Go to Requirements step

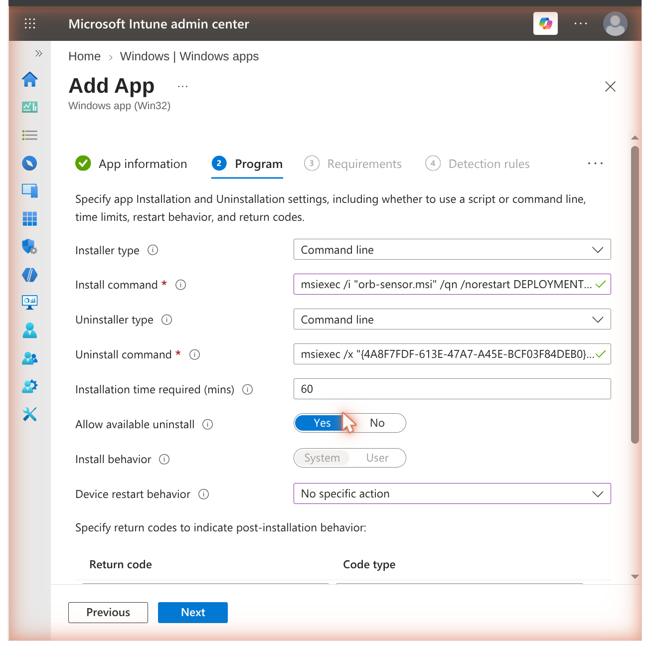coord(353,163)
